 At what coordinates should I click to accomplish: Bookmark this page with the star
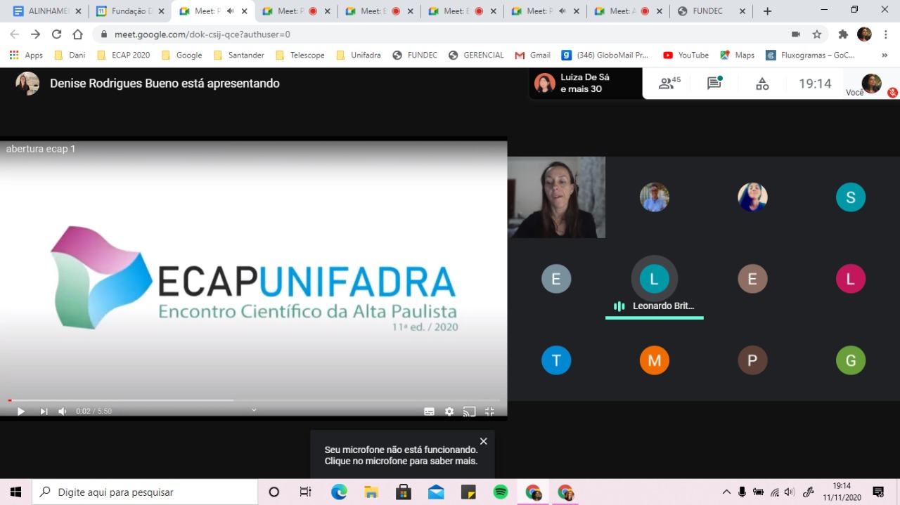tap(817, 34)
